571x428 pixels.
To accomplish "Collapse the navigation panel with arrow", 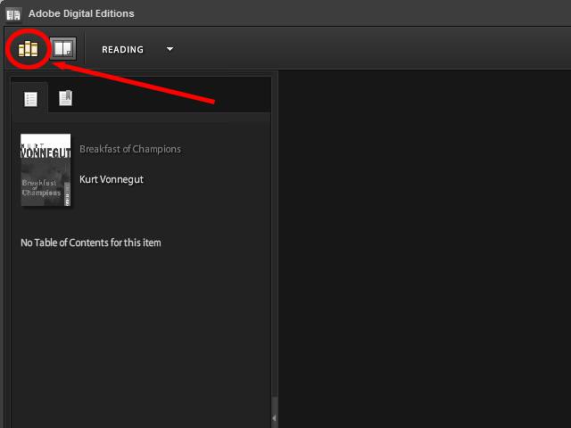I will pyautogui.click(x=274, y=418).
